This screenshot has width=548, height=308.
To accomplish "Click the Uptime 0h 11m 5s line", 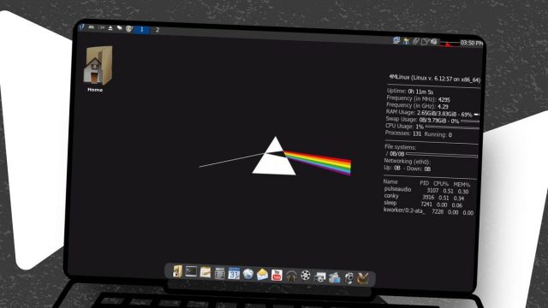I will coord(409,92).
